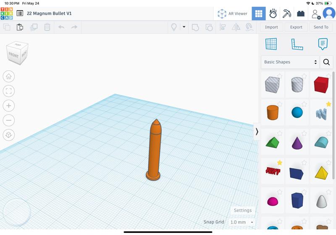
Task: Pick the purple Cone shape
Action: coord(297,143)
